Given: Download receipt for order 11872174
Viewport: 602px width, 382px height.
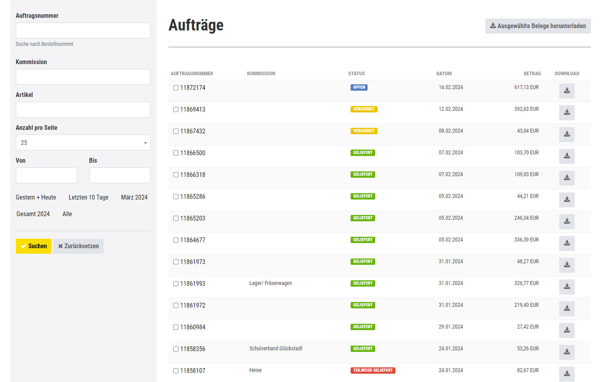Looking at the screenshot, I should tap(567, 91).
